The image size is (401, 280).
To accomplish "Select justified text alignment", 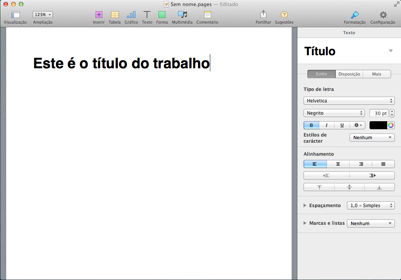I will 383,164.
